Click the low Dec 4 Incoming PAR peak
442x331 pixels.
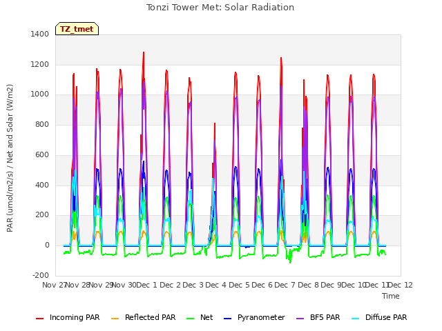tap(215, 123)
